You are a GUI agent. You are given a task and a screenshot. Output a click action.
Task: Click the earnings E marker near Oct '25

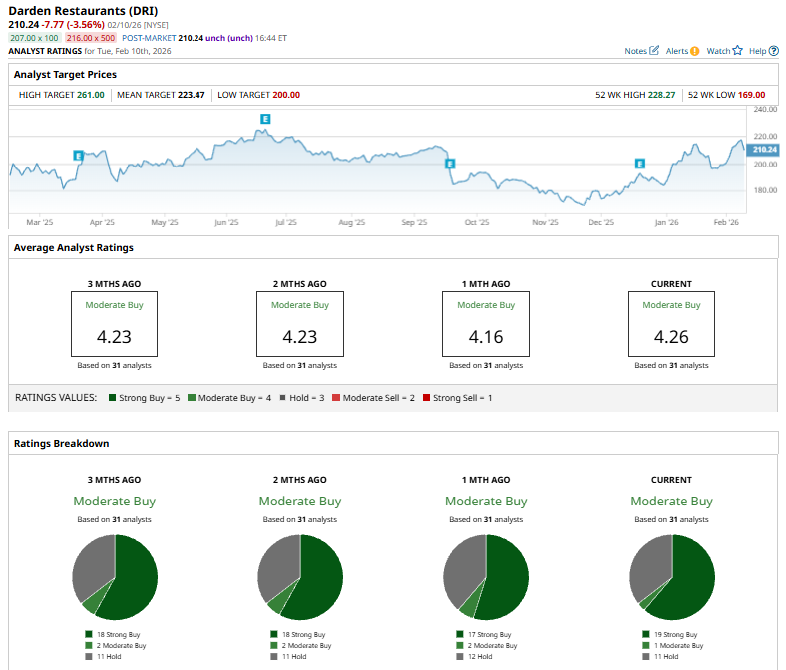pyautogui.click(x=450, y=164)
